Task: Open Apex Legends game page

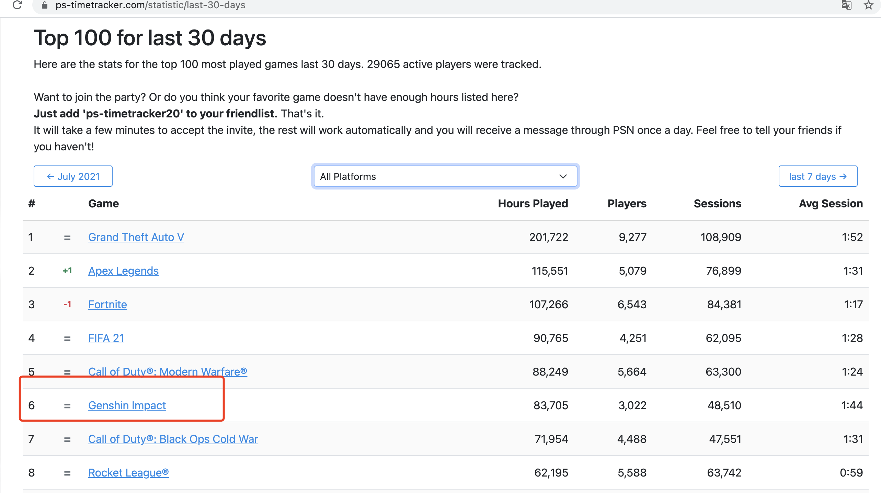Action: click(x=123, y=271)
